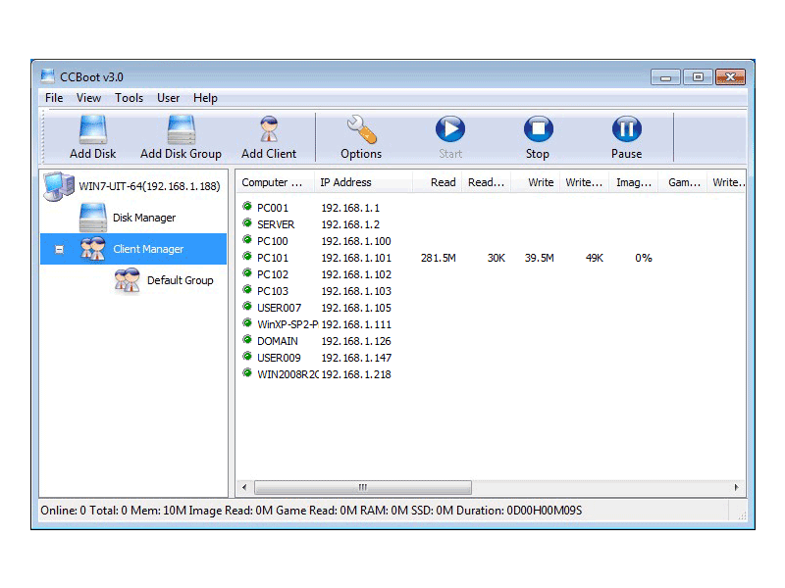Pause the service with Pause icon
This screenshot has height=588, width=785.
[x=626, y=129]
